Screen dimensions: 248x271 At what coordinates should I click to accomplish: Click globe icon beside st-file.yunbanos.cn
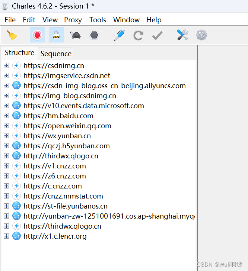[x=16, y=206]
